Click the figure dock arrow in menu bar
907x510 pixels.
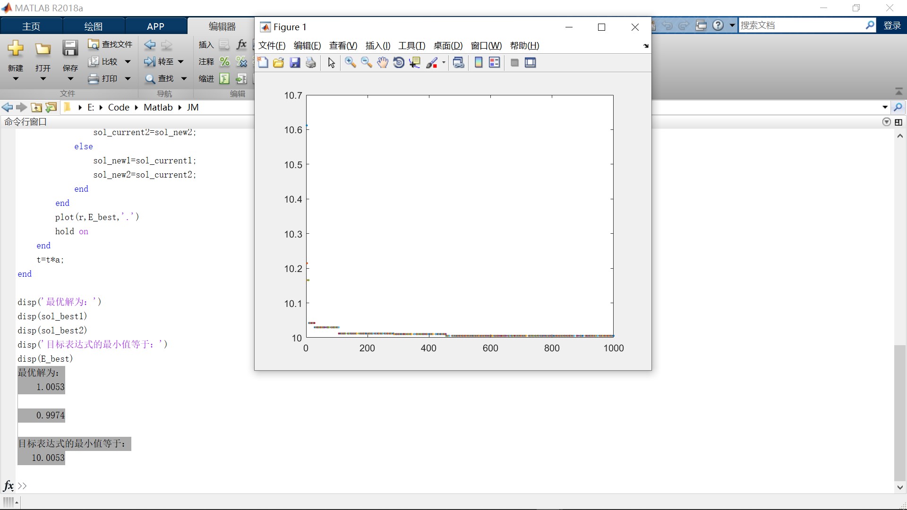646,46
